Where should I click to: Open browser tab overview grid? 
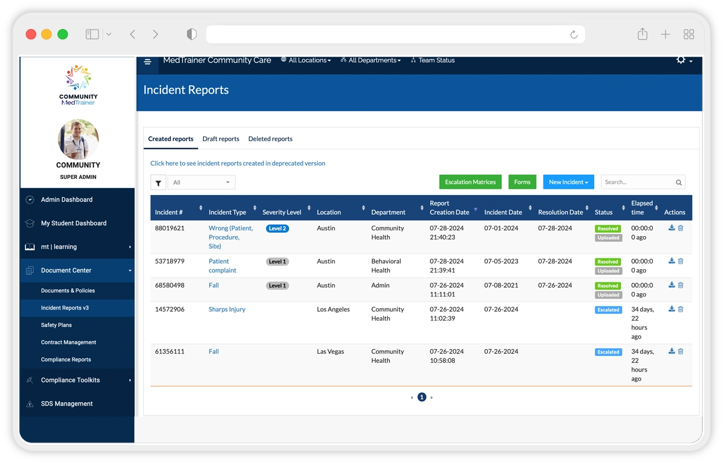[x=689, y=34]
